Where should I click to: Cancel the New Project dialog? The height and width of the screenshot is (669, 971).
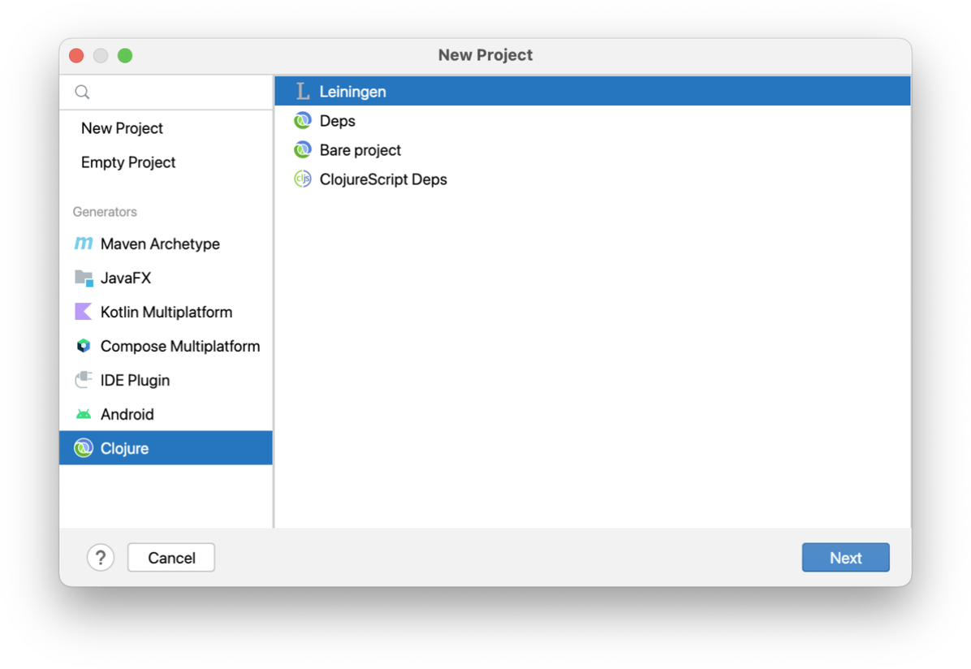coord(171,558)
